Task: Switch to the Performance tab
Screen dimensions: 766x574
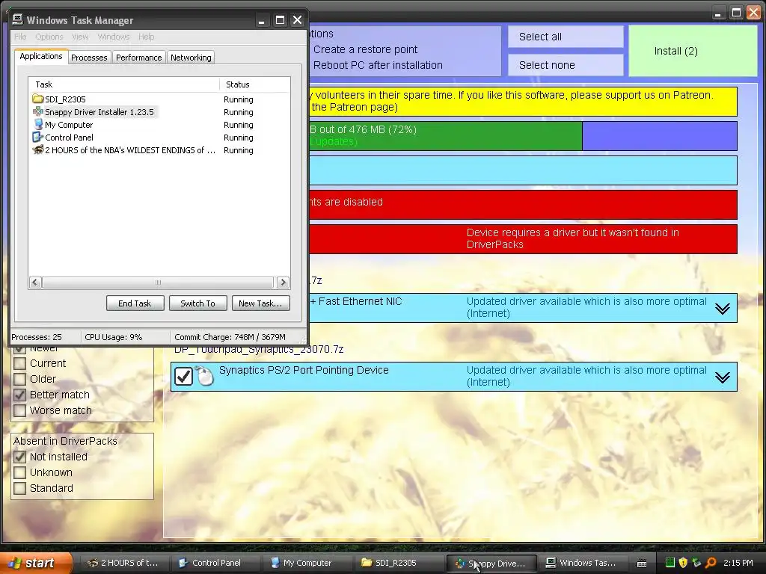Action: 138,57
